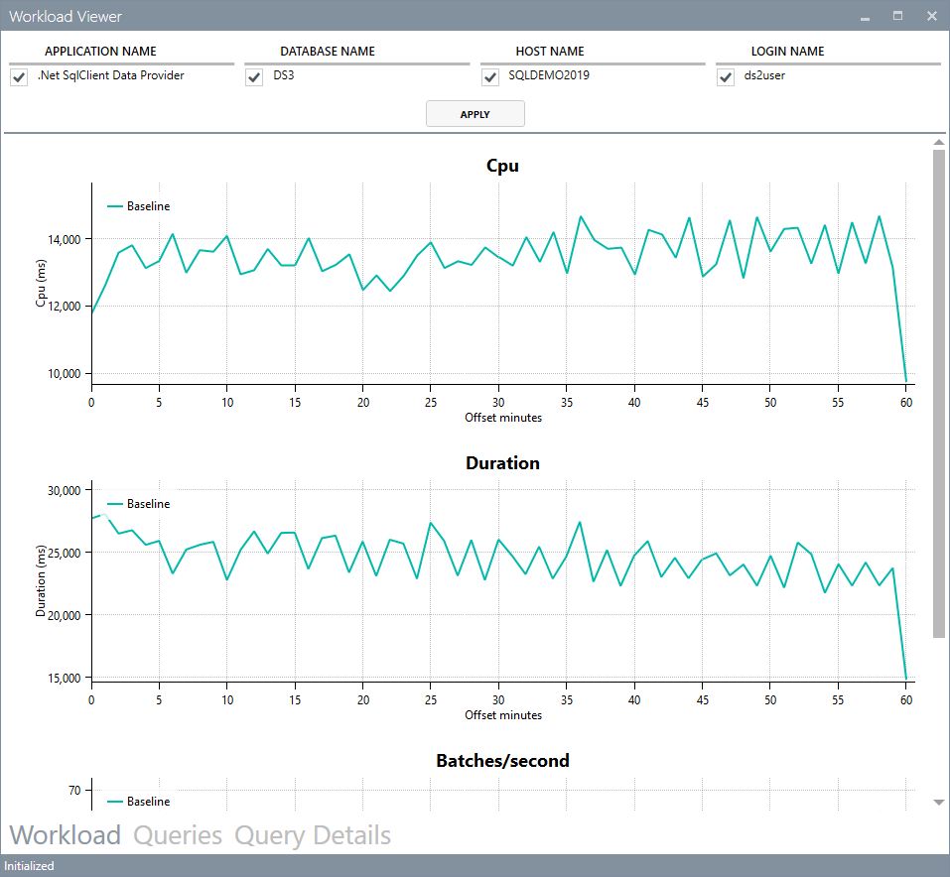The height and width of the screenshot is (877, 950).
Task: Click the APPLY button
Action: [x=475, y=114]
